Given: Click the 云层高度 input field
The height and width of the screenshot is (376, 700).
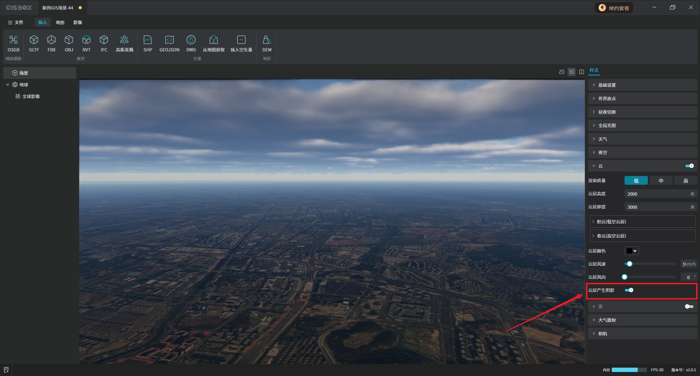Looking at the screenshot, I should (656, 194).
